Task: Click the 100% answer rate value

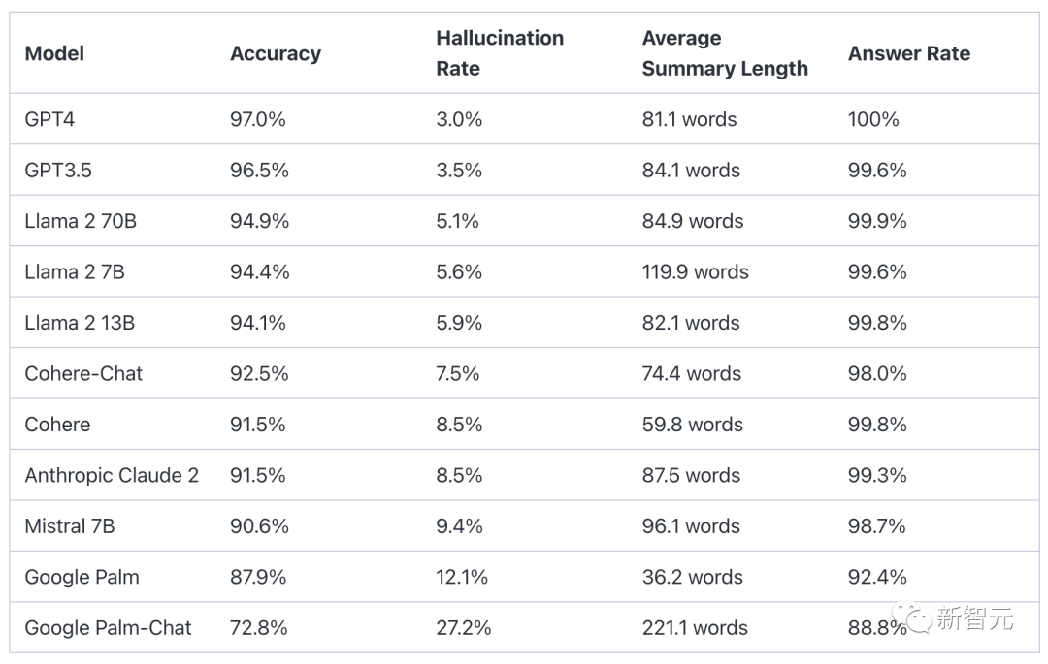Action: pos(873,119)
